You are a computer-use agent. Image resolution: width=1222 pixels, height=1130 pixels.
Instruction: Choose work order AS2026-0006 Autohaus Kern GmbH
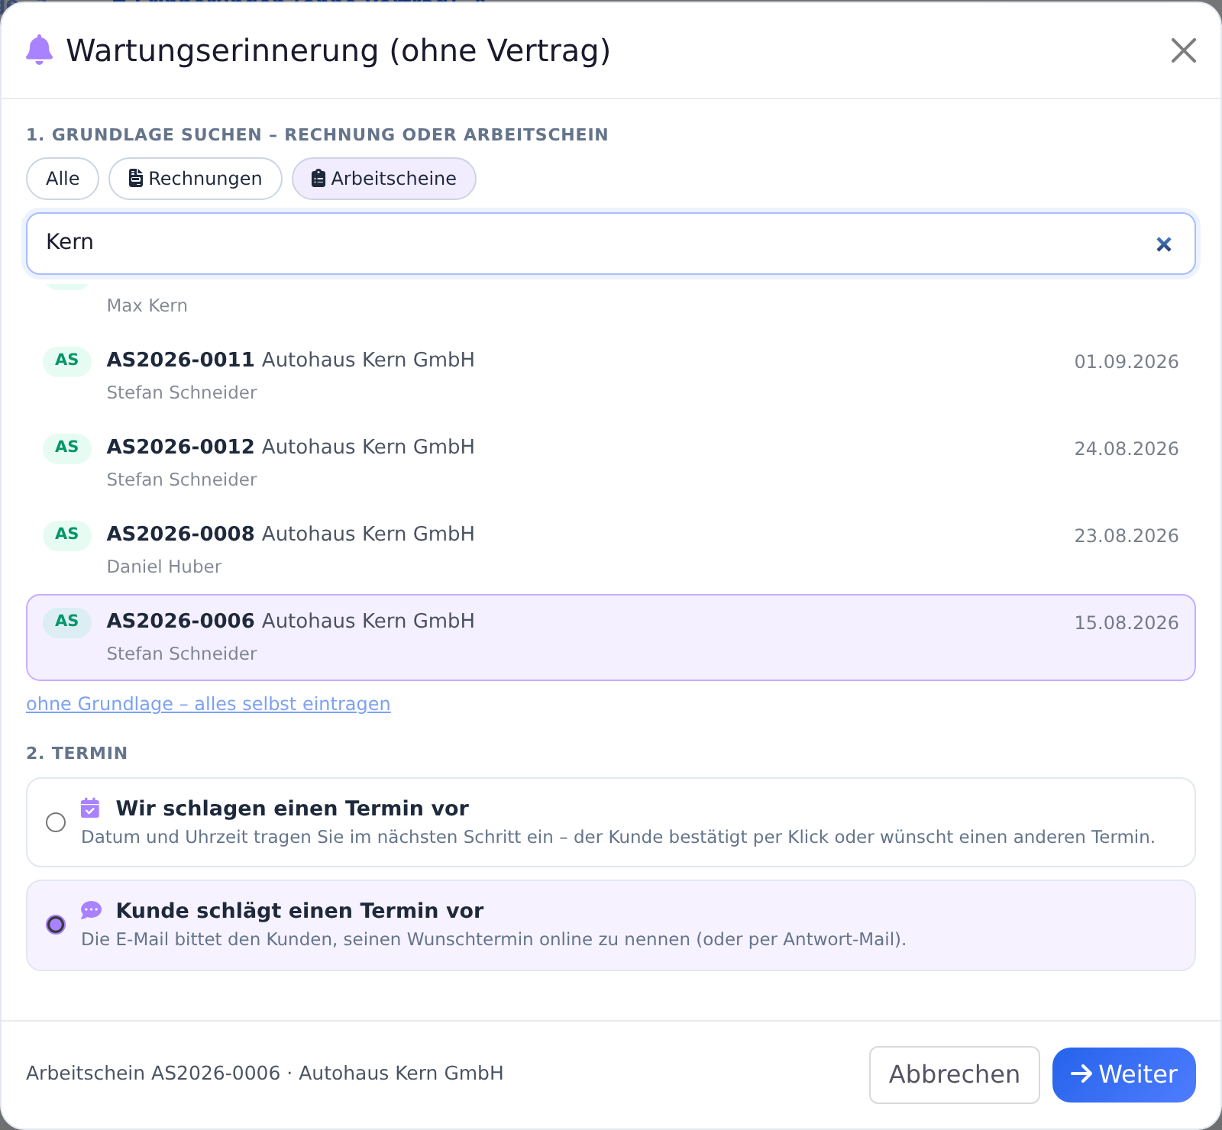(x=611, y=638)
